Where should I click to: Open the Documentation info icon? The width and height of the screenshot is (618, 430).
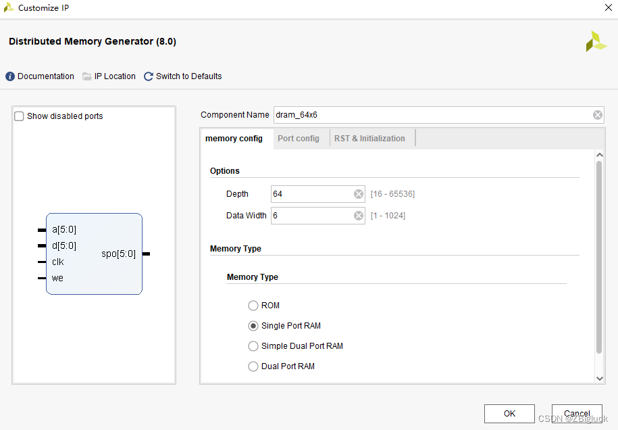click(10, 76)
